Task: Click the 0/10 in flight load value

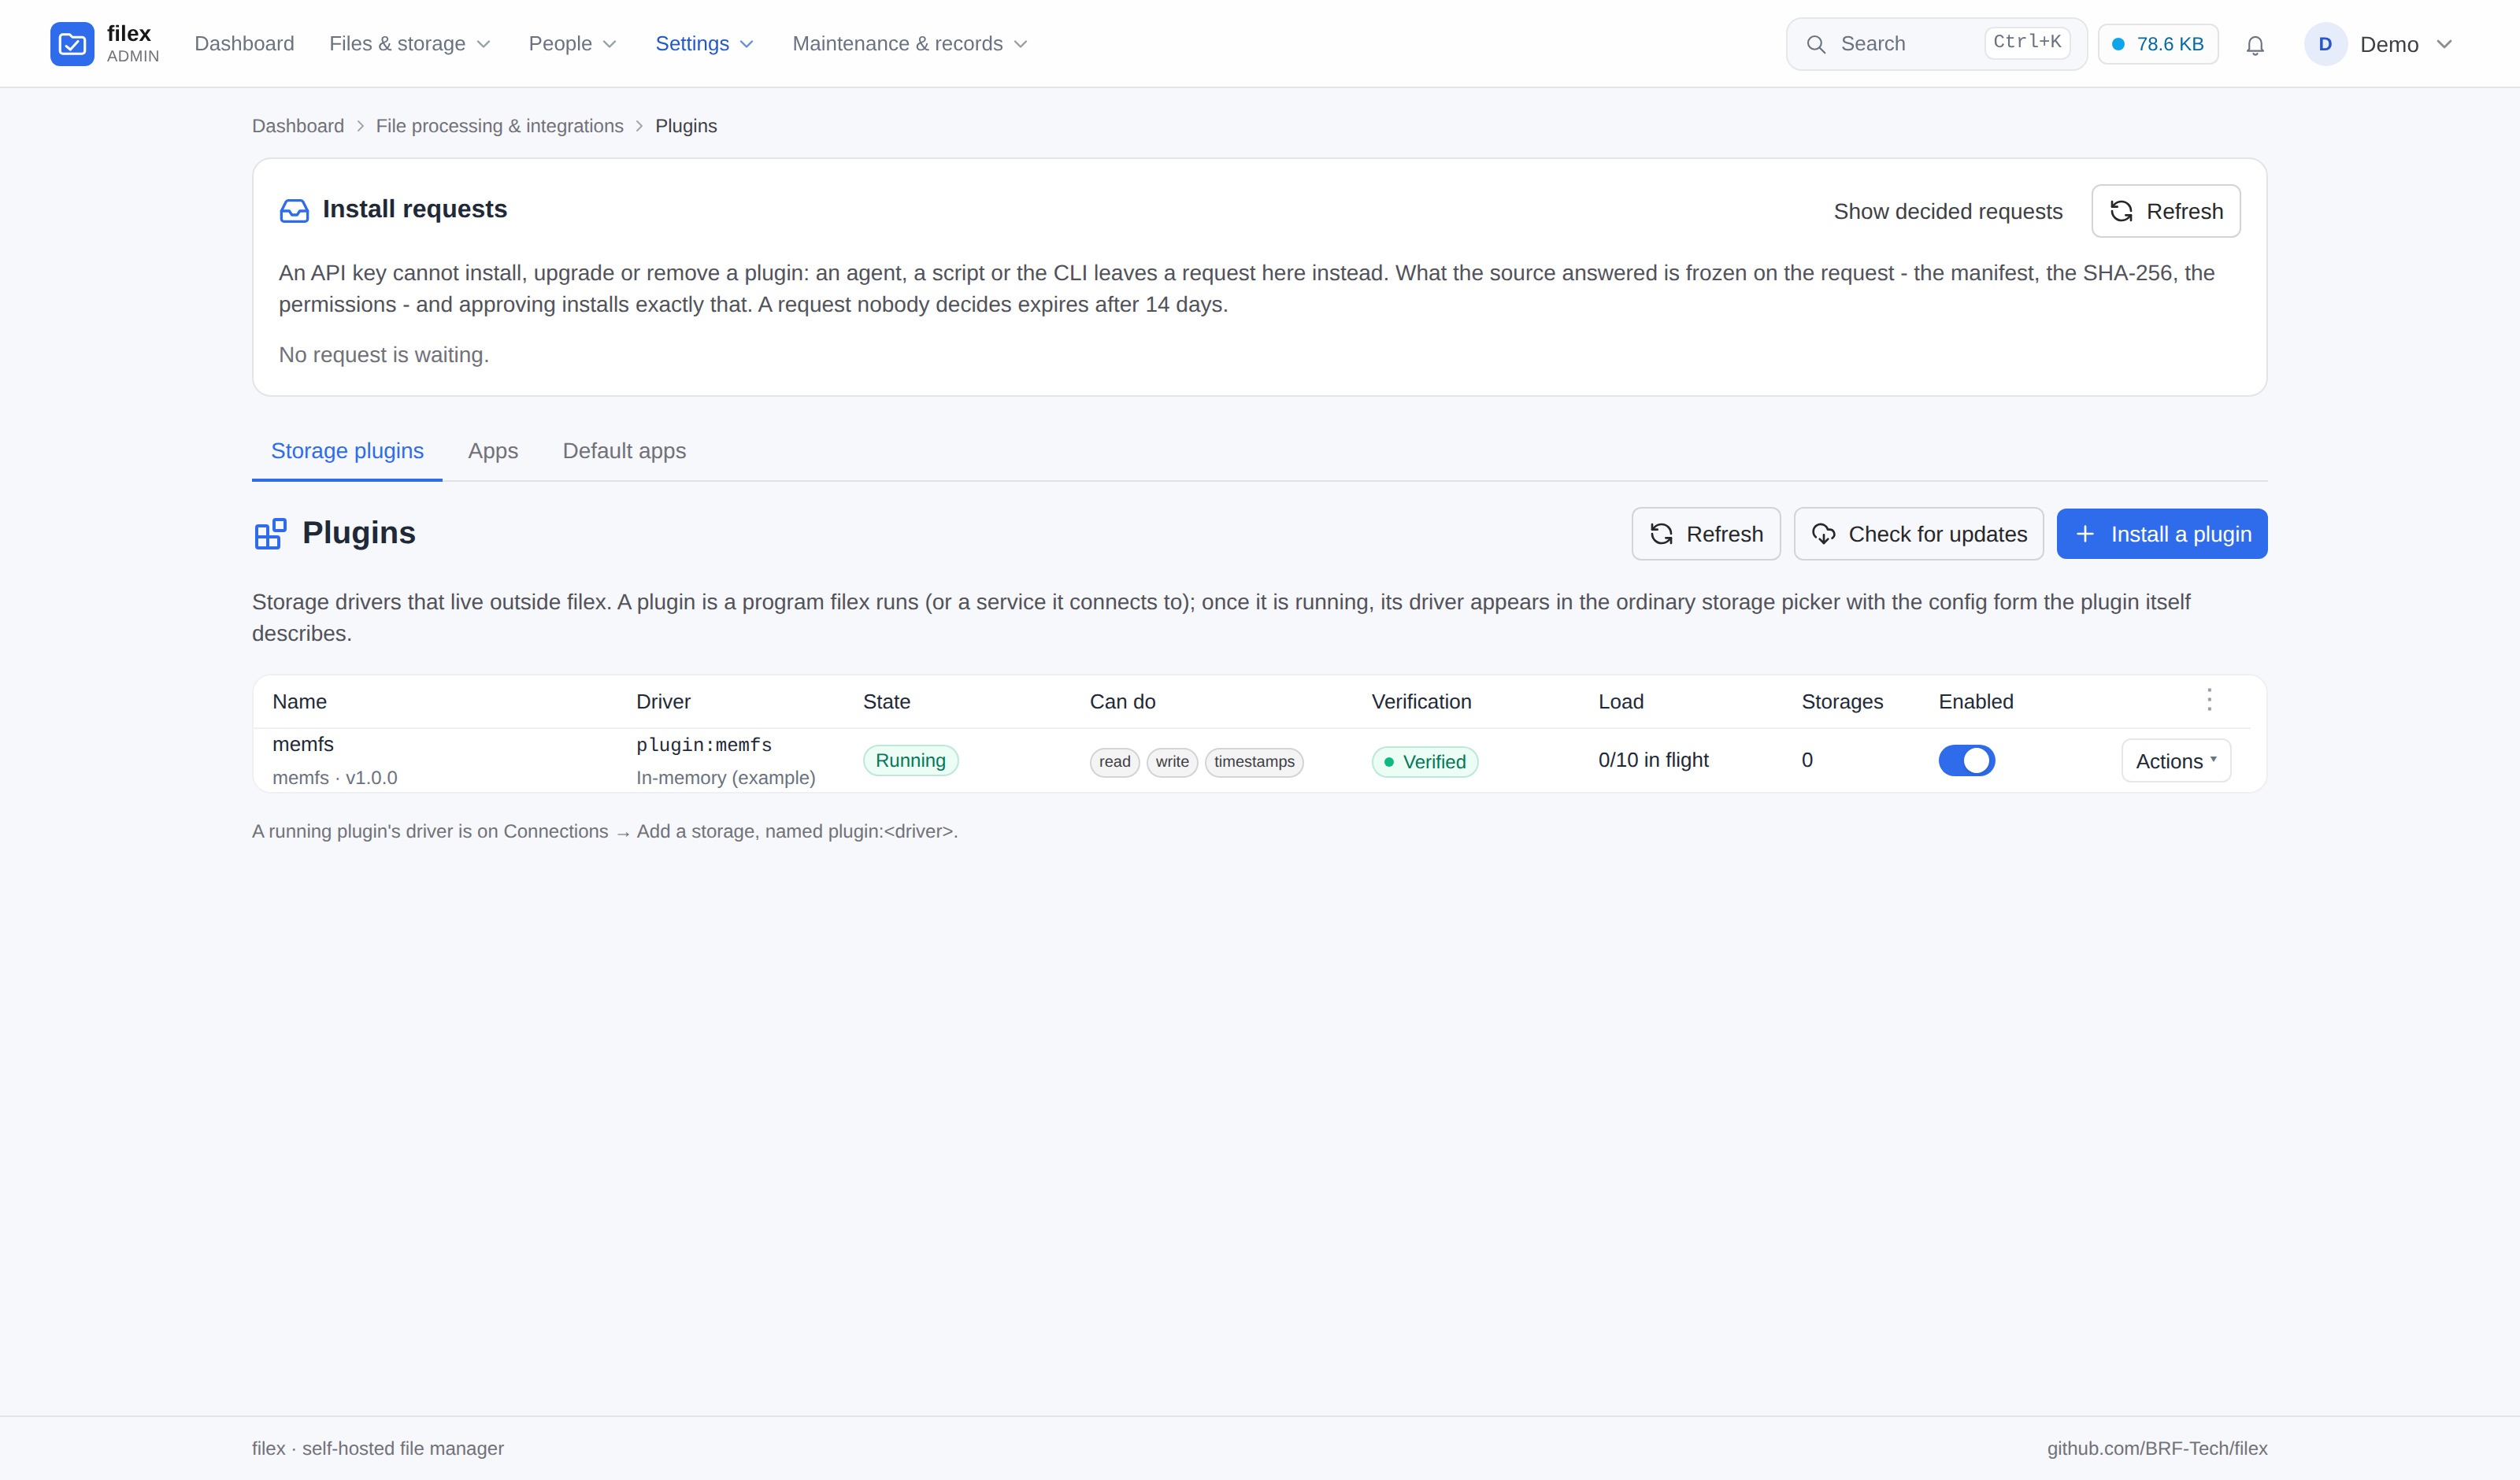Action: click(1653, 760)
